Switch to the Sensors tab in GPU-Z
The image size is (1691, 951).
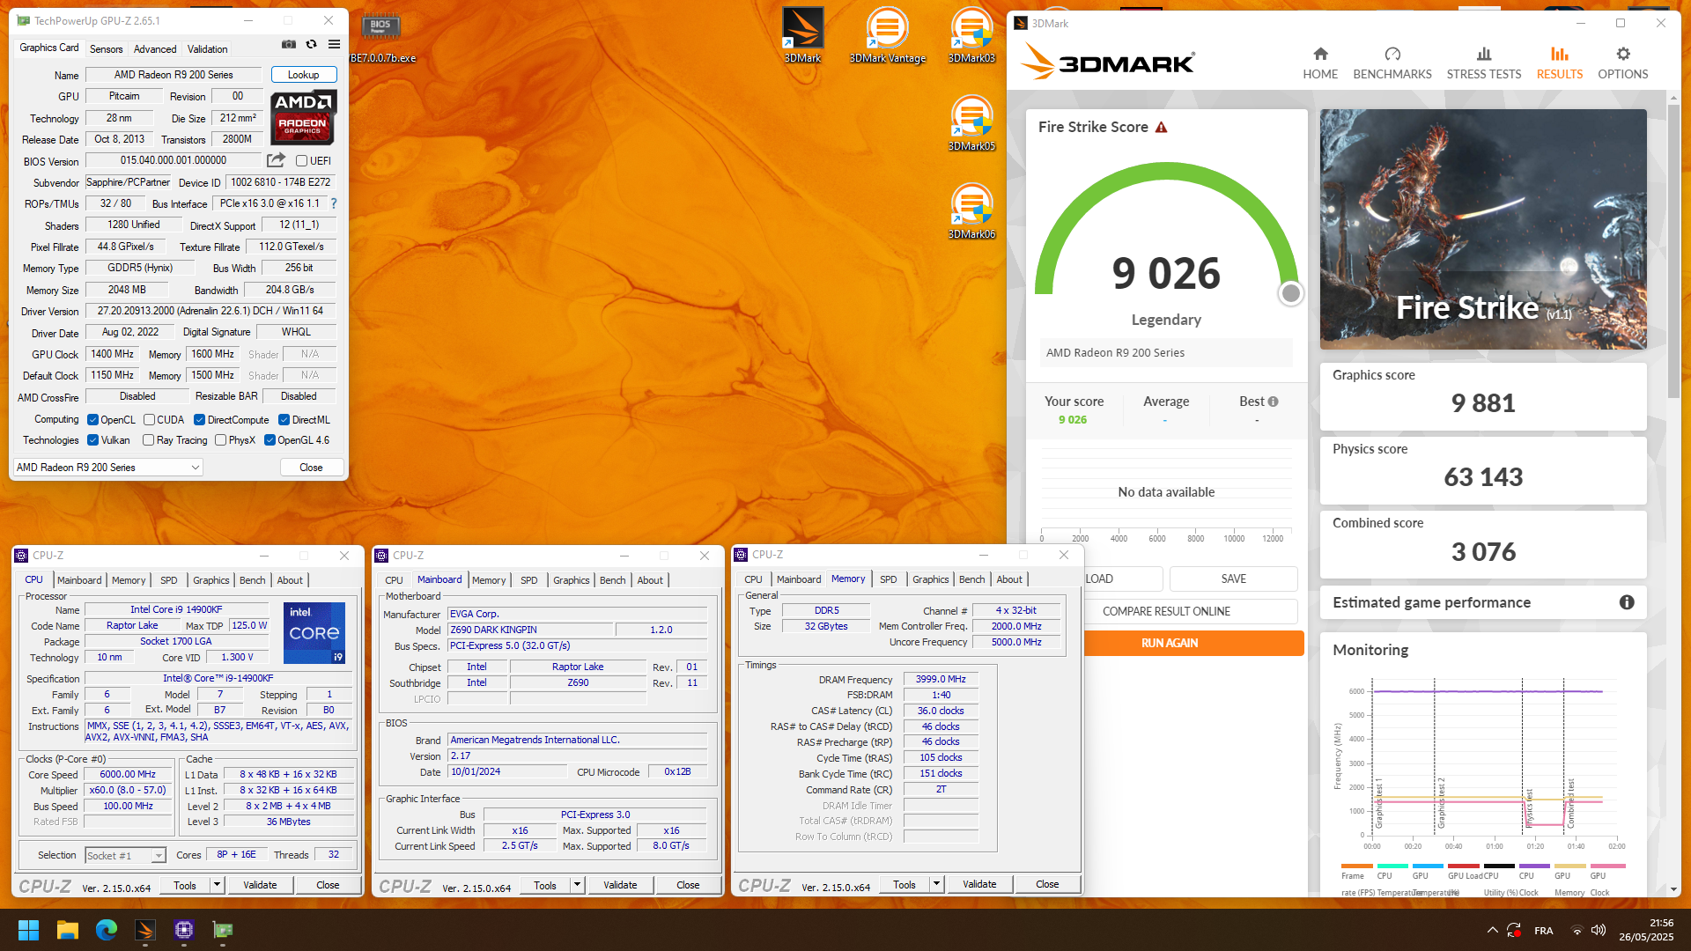tap(106, 49)
